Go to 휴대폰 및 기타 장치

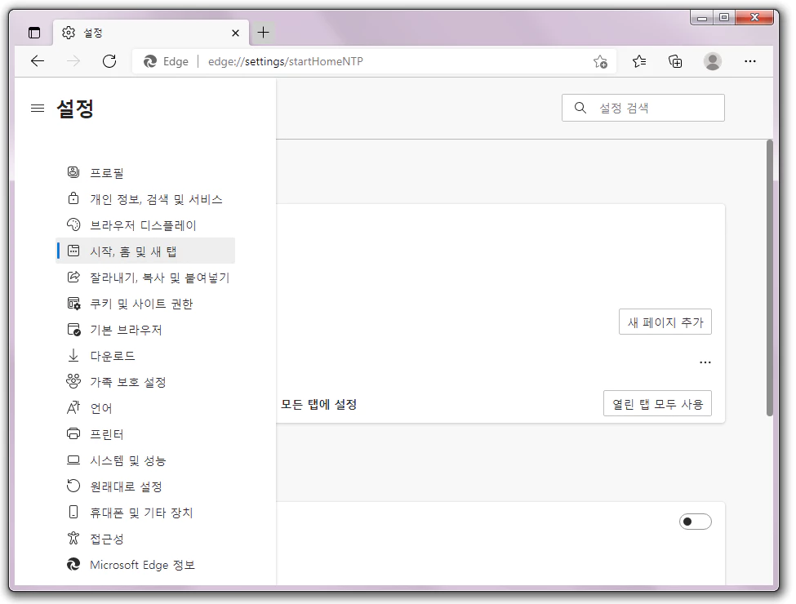tap(145, 513)
